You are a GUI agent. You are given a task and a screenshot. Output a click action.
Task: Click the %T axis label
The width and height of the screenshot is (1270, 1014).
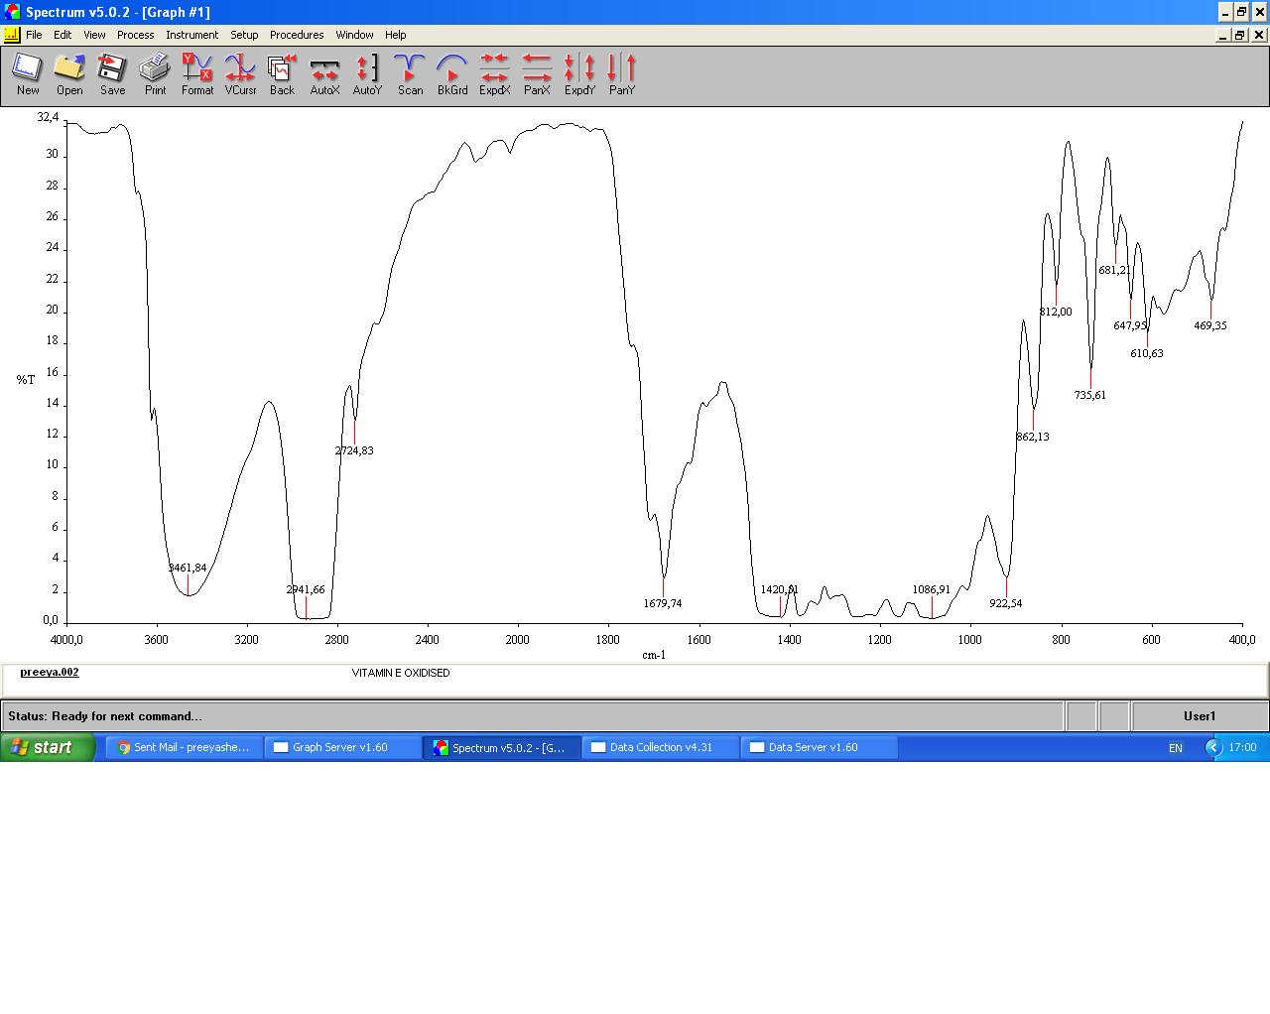coord(26,380)
